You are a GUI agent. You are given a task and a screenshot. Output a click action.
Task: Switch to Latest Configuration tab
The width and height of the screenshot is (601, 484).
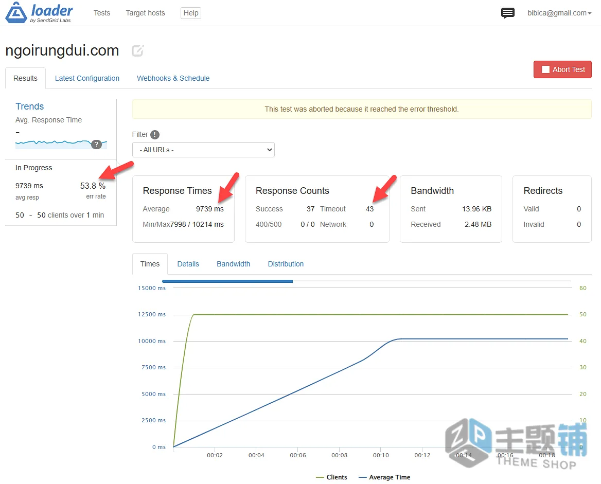[87, 78]
